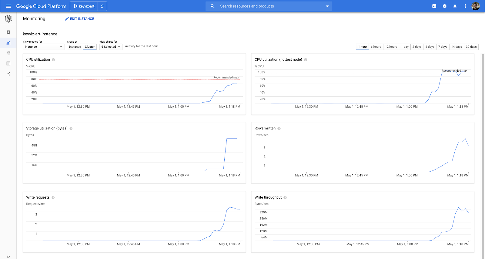Click the Edit Instance button
The width and height of the screenshot is (485, 259).
pos(79,19)
